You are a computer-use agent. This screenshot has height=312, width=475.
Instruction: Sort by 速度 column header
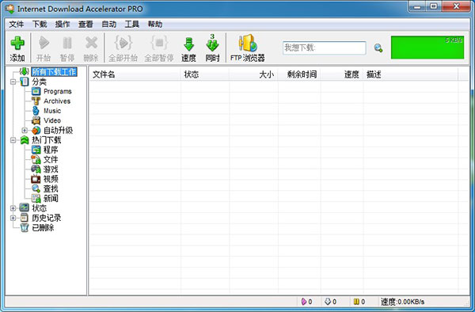coord(342,74)
